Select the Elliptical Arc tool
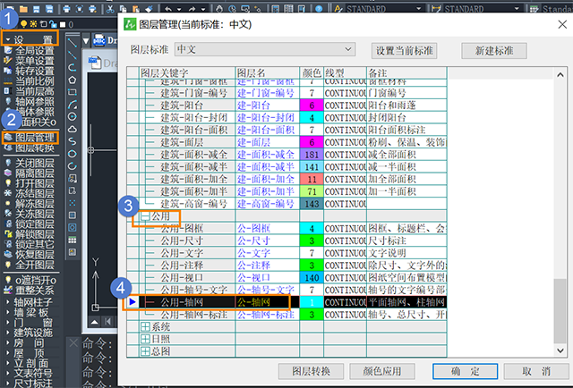 (x=72, y=165)
